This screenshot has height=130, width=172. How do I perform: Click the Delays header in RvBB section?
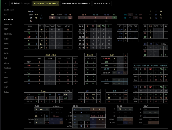pos(56,116)
